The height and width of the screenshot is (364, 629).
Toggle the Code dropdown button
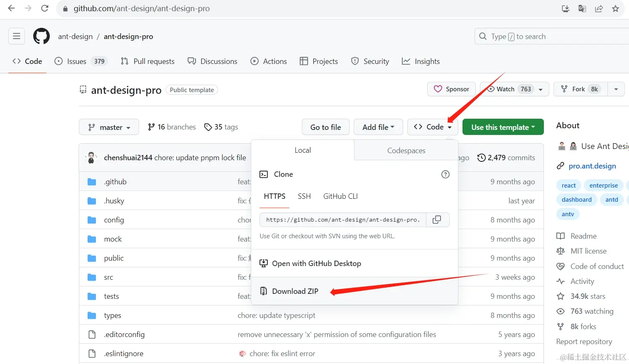click(x=433, y=127)
